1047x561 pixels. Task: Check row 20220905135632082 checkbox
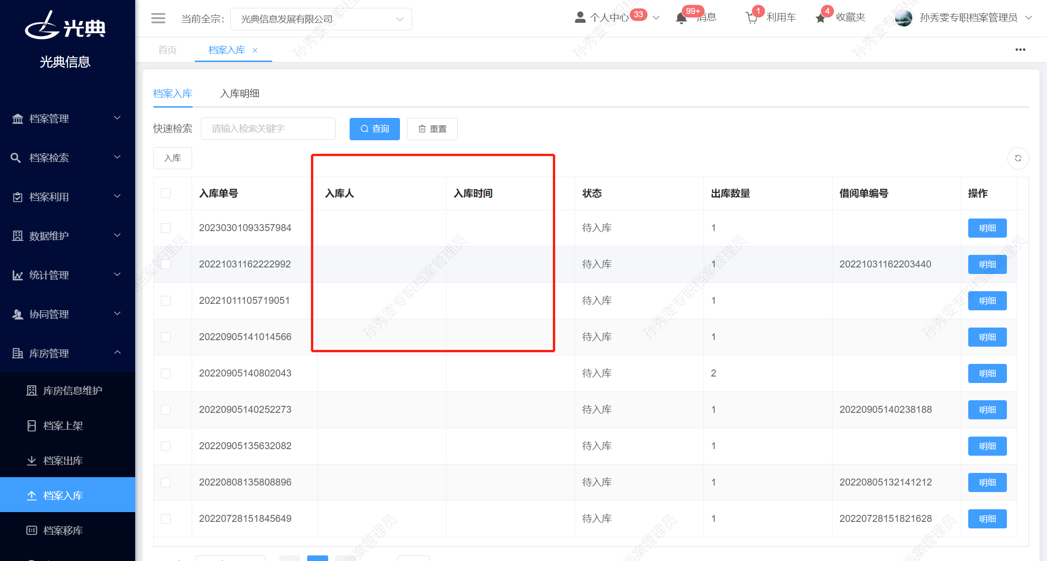point(166,446)
